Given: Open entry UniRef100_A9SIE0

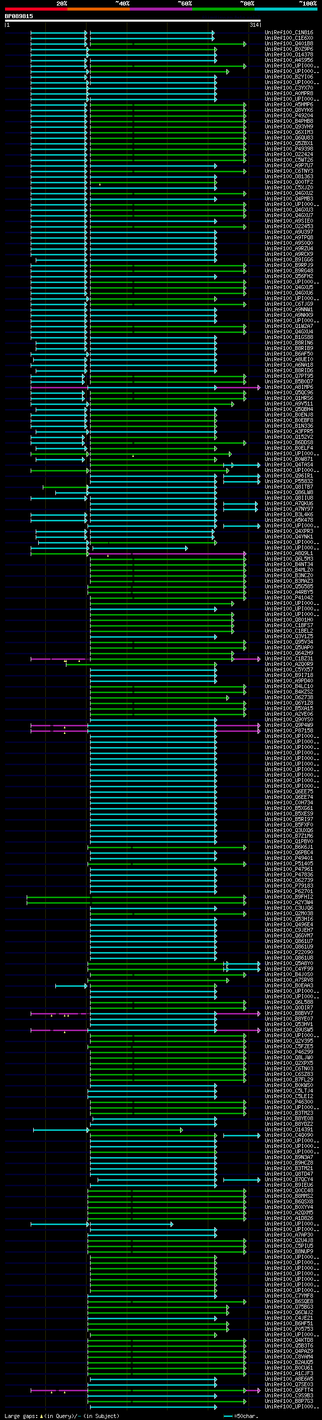Looking at the screenshot, I should [x=288, y=221].
